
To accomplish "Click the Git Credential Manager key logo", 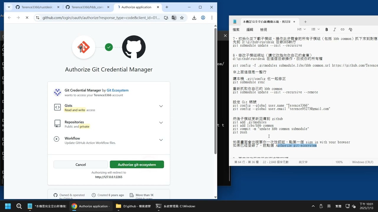I will 84,47.
